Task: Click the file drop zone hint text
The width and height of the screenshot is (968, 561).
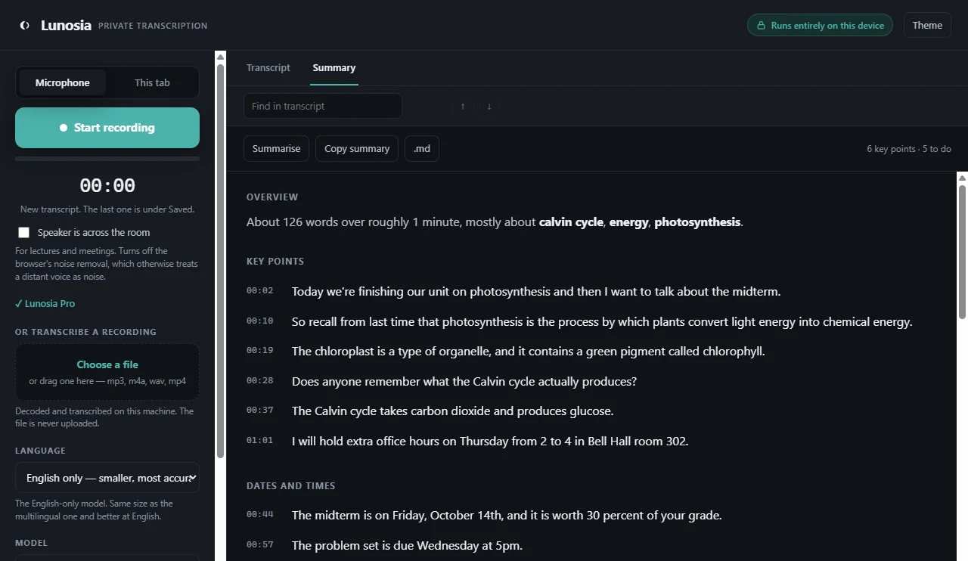Action: (107, 381)
